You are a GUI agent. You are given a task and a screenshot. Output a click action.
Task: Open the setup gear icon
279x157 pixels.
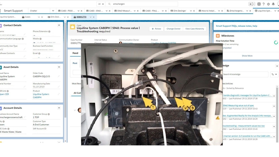point(268,4)
